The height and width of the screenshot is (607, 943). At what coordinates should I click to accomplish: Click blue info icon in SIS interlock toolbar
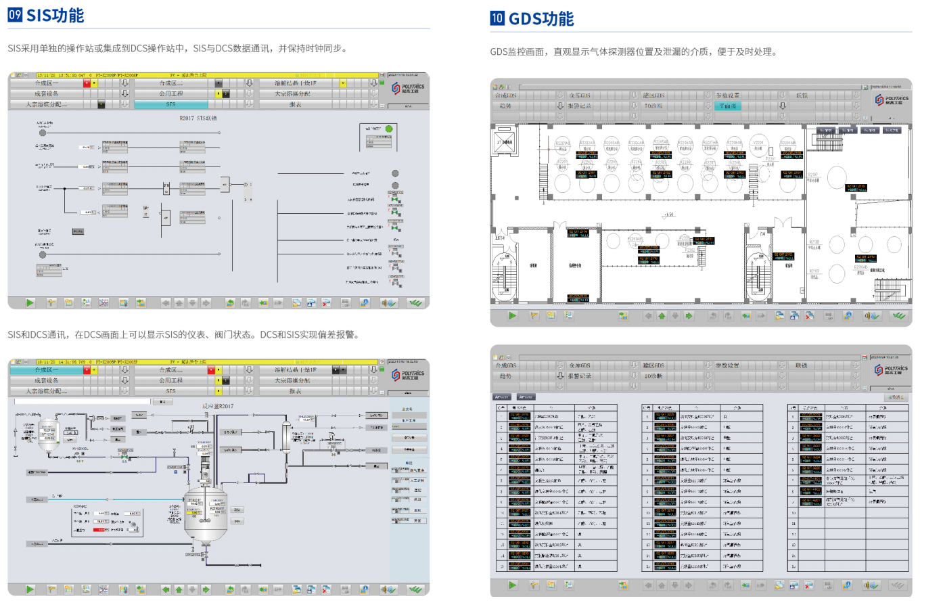click(364, 302)
